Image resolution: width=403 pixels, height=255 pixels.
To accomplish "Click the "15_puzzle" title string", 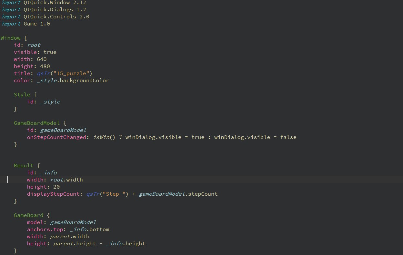I will pyautogui.click(x=72, y=73).
